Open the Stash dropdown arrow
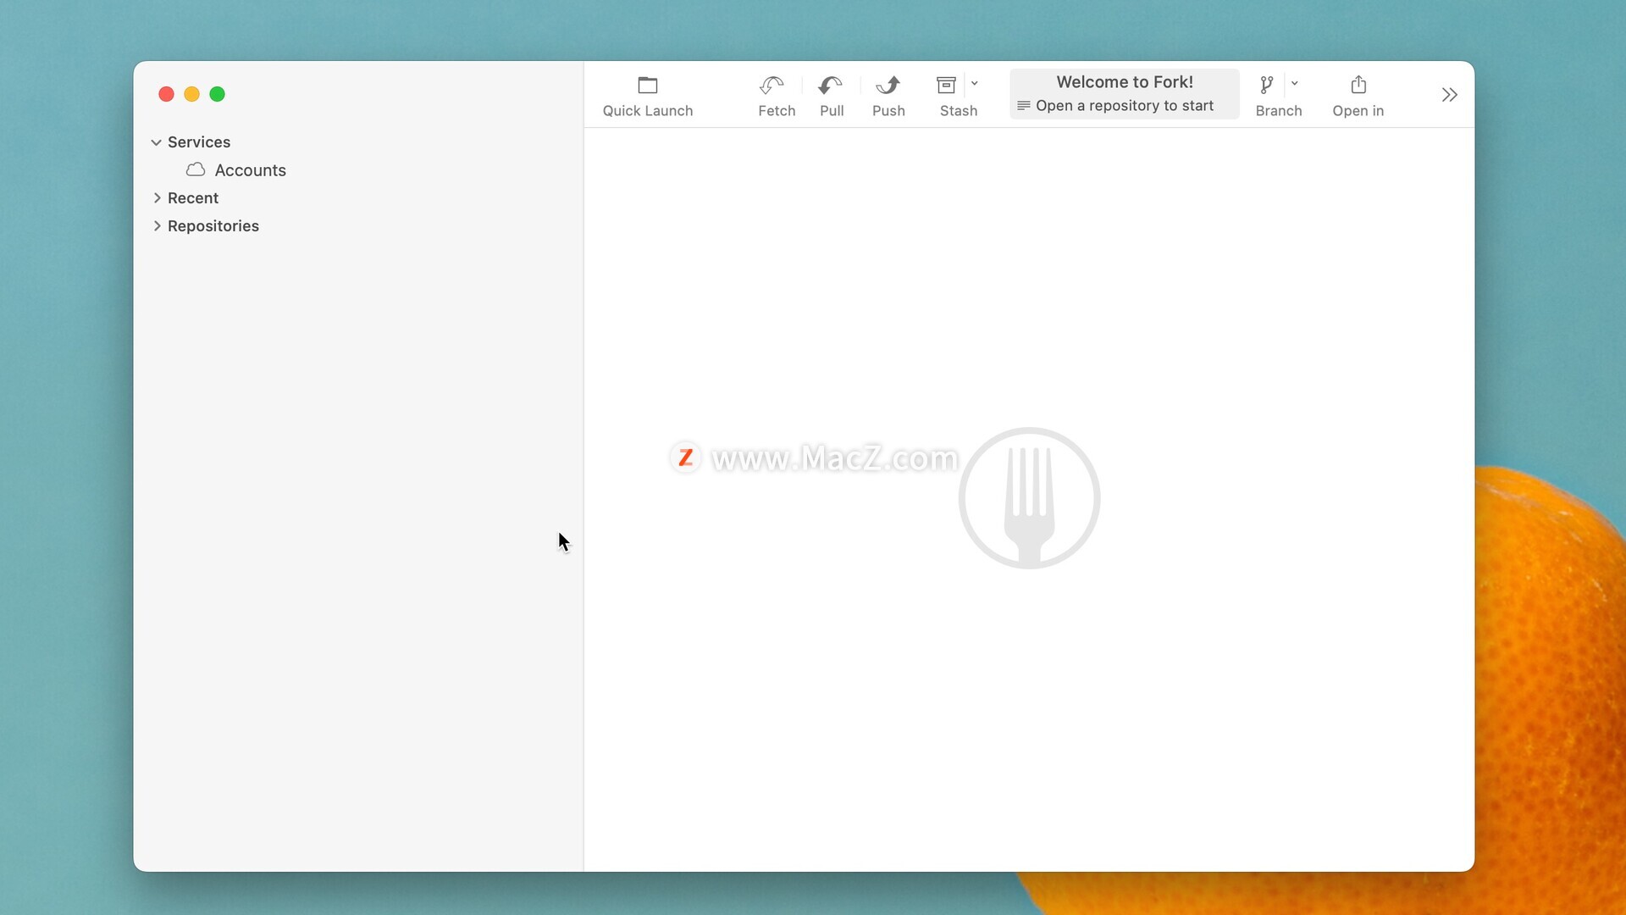The image size is (1626, 915). tap(975, 83)
